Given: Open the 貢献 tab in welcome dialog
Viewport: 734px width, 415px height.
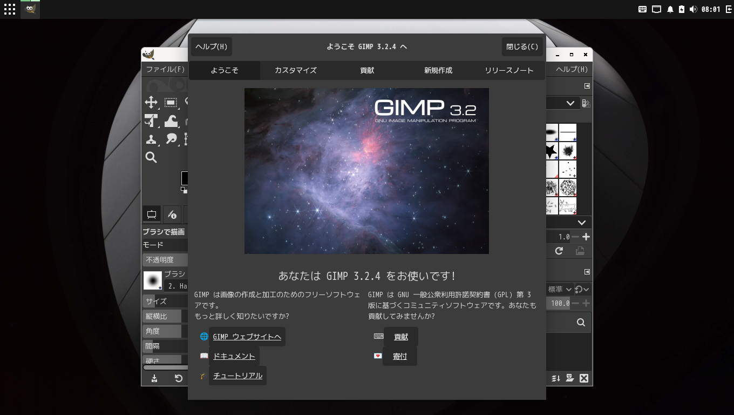Looking at the screenshot, I should [367, 70].
